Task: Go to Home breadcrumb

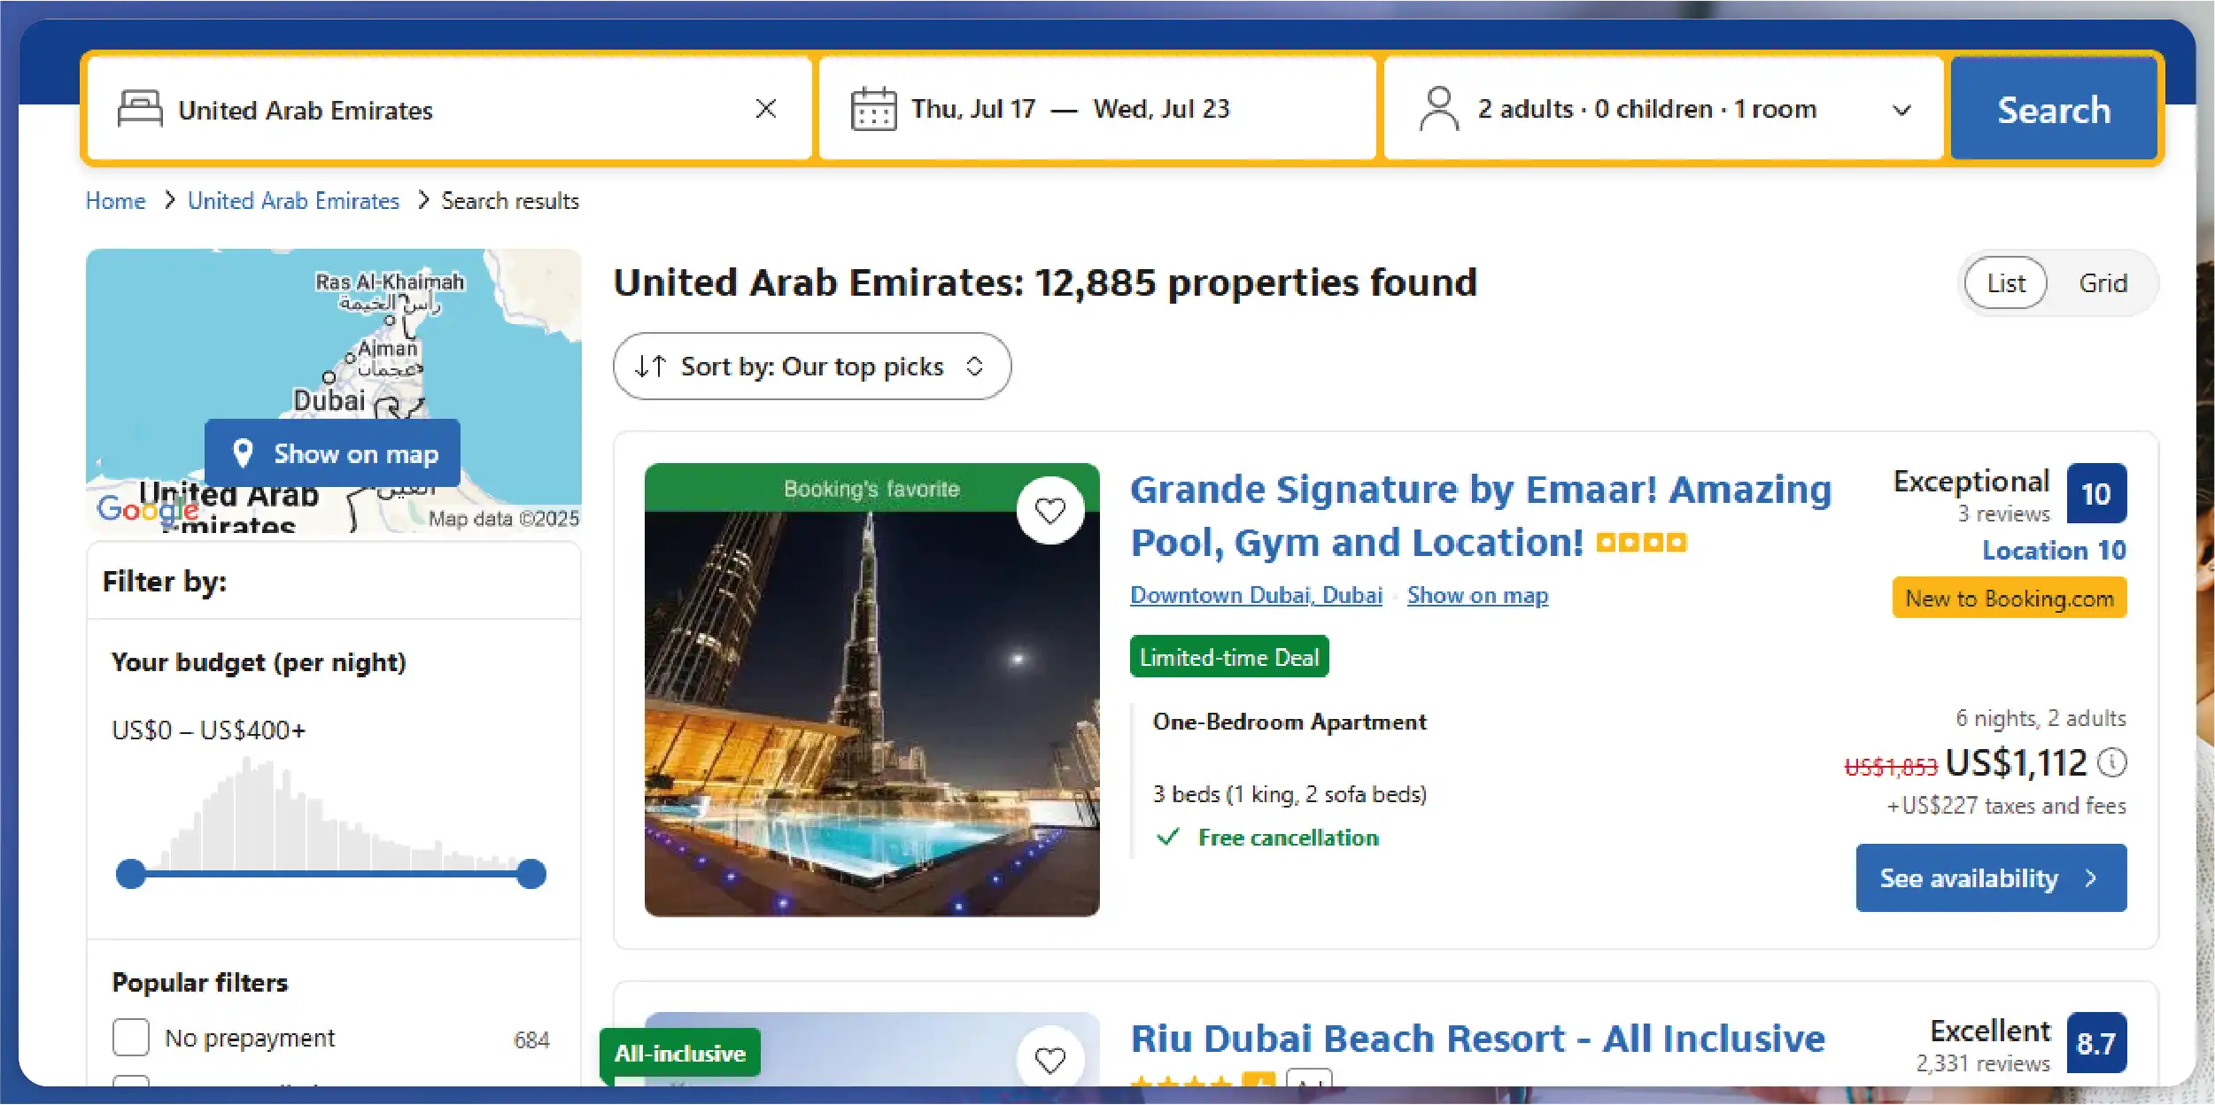Action: click(x=115, y=201)
